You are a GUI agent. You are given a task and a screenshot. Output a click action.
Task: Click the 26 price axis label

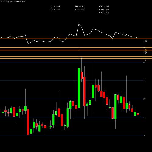click(x=144, y=99)
